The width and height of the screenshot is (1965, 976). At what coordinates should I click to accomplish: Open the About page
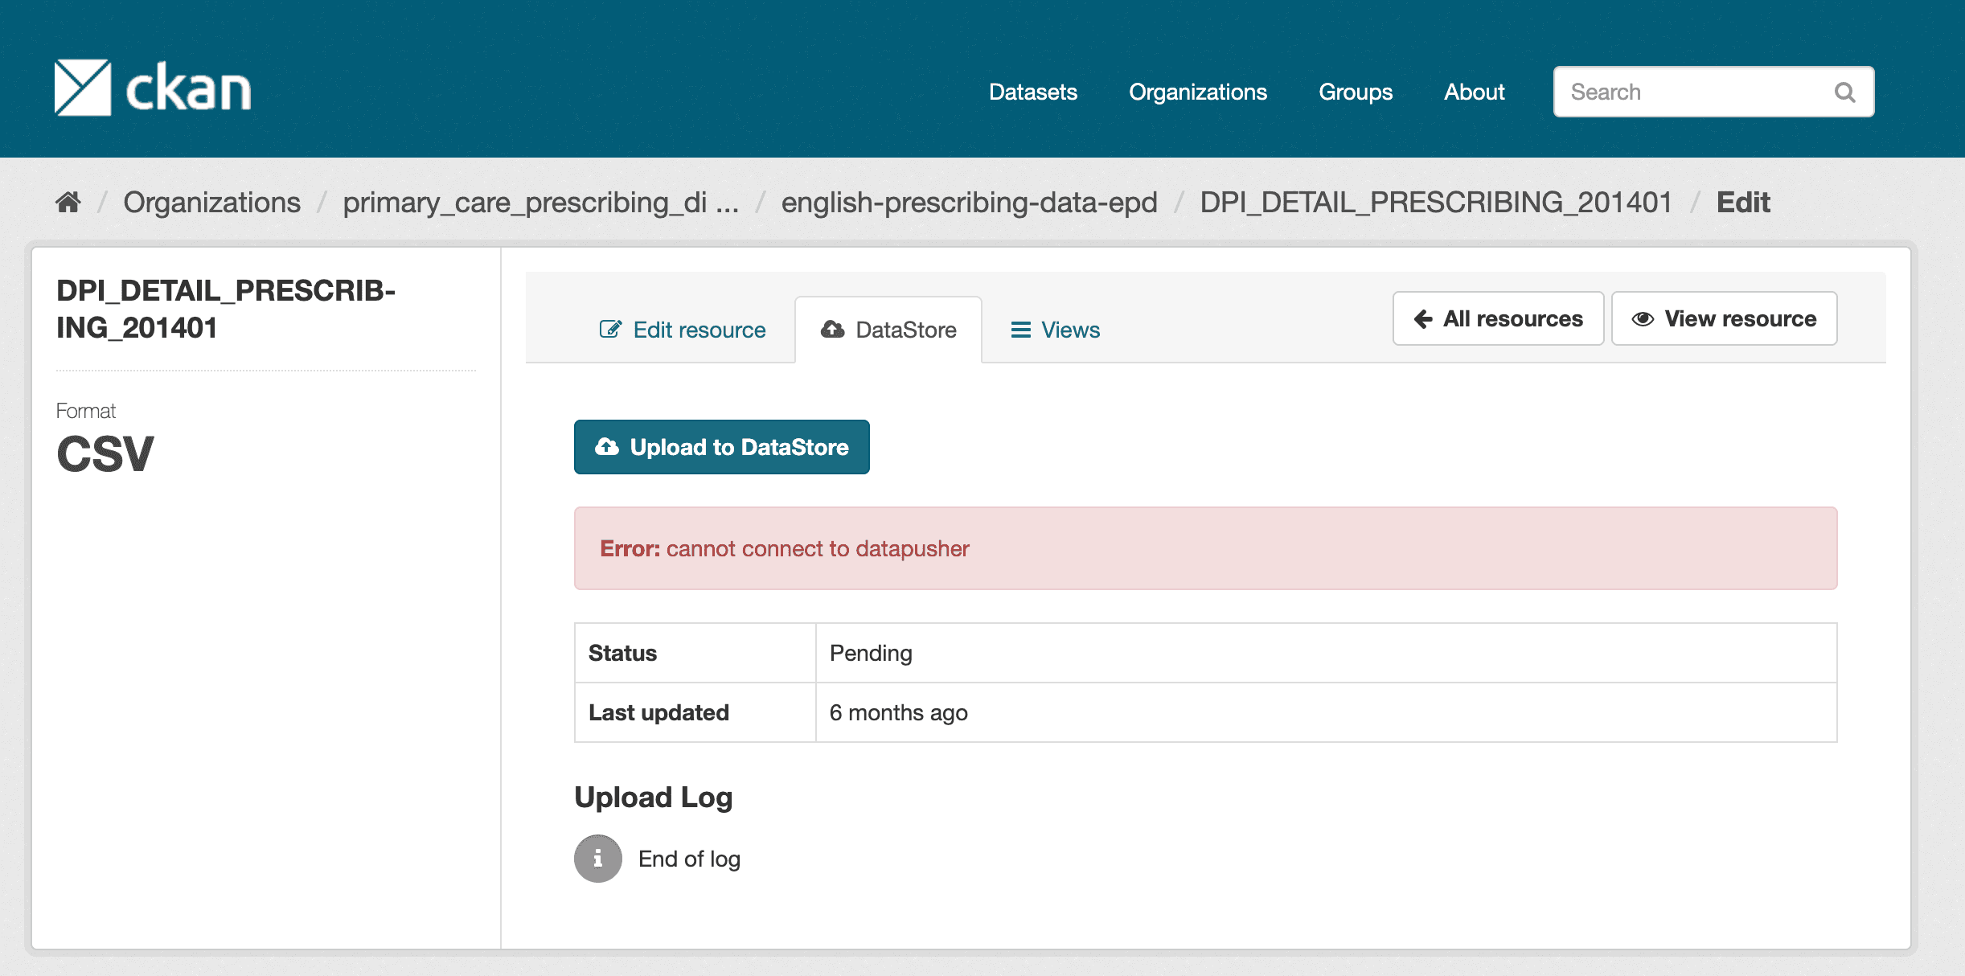pos(1473,92)
